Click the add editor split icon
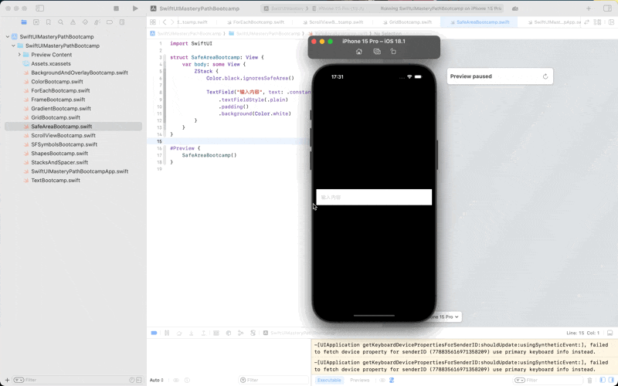Viewport: 618px width, 386px height. [610, 22]
